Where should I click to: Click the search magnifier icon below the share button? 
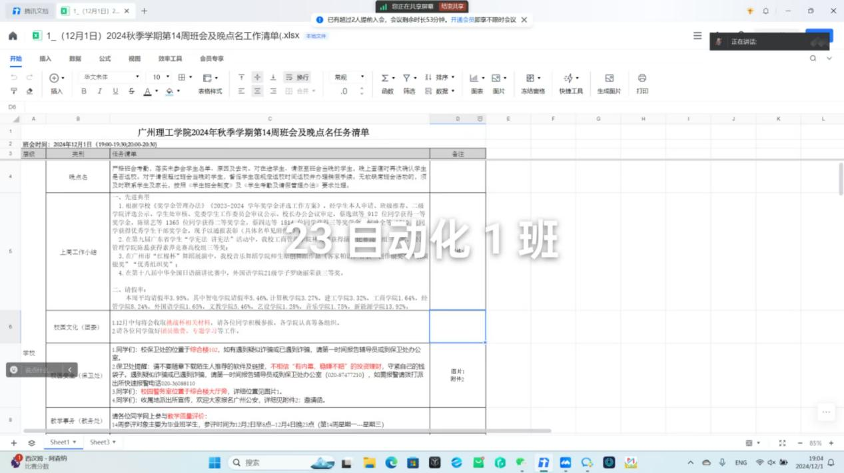pyautogui.click(x=813, y=59)
